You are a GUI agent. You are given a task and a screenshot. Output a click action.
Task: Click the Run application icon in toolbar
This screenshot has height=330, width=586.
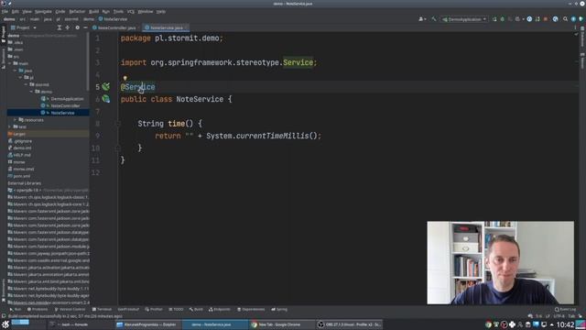coord(494,19)
